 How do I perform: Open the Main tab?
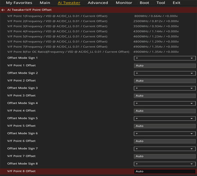[45, 3]
